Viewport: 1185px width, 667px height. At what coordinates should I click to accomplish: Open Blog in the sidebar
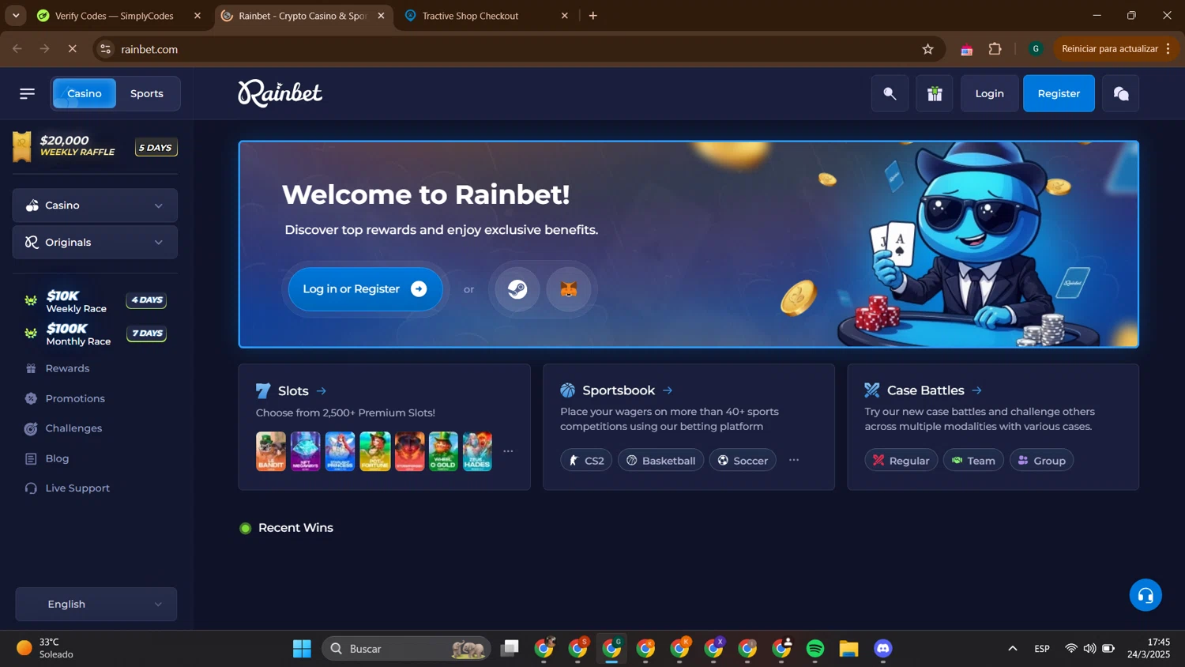pos(57,458)
